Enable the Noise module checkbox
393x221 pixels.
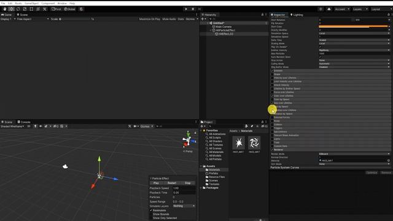point(272,121)
